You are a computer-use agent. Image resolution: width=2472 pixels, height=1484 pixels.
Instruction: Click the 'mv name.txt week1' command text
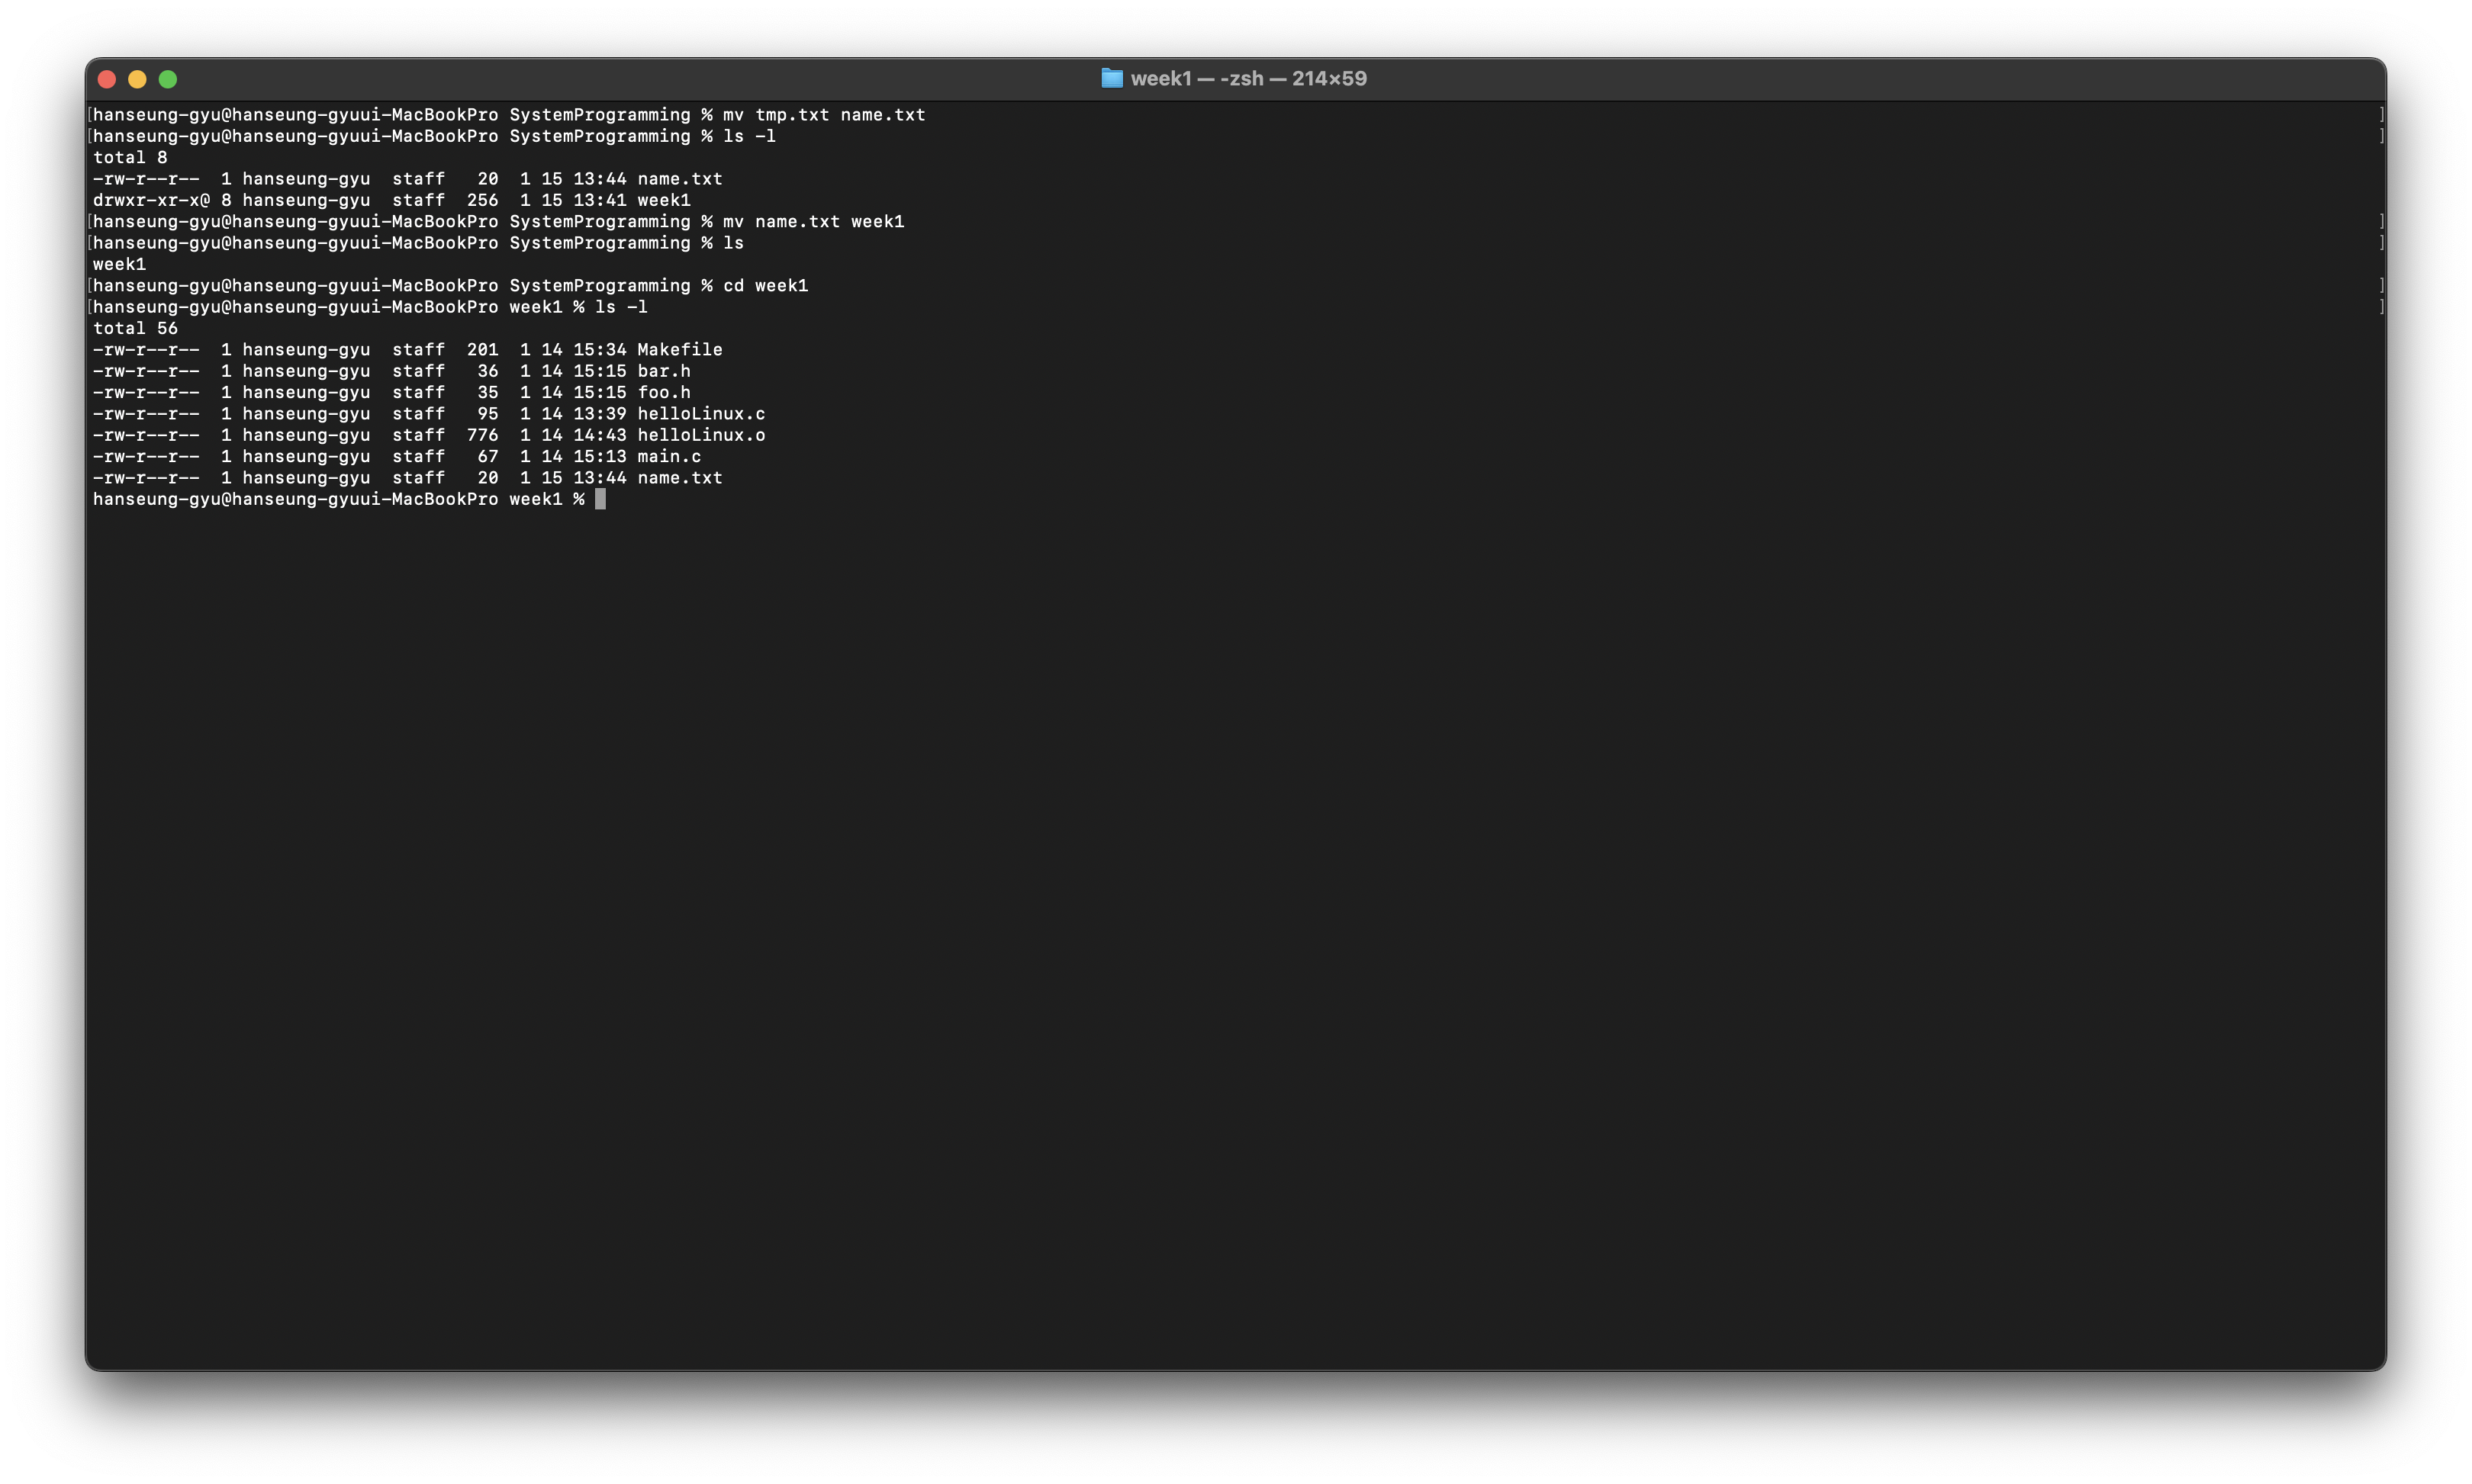pyautogui.click(x=813, y=222)
